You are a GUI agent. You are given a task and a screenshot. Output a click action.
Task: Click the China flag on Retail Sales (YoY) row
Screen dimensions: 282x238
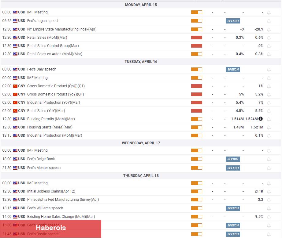point(15,111)
